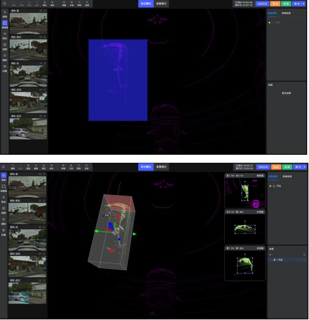This screenshot has width=309, height=320.
Task: Click top-view point cloud preview in bottom screenshot
Action: [245, 193]
